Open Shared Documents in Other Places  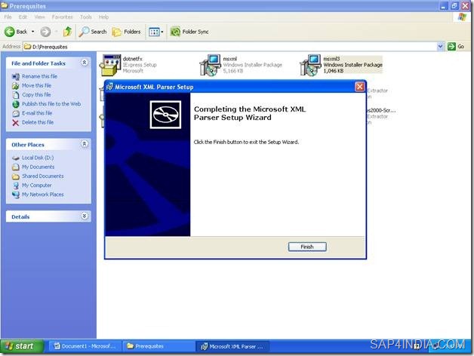42,176
